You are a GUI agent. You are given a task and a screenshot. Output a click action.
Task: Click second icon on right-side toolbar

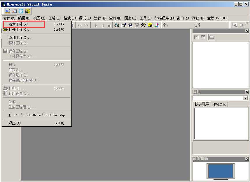[242, 25]
